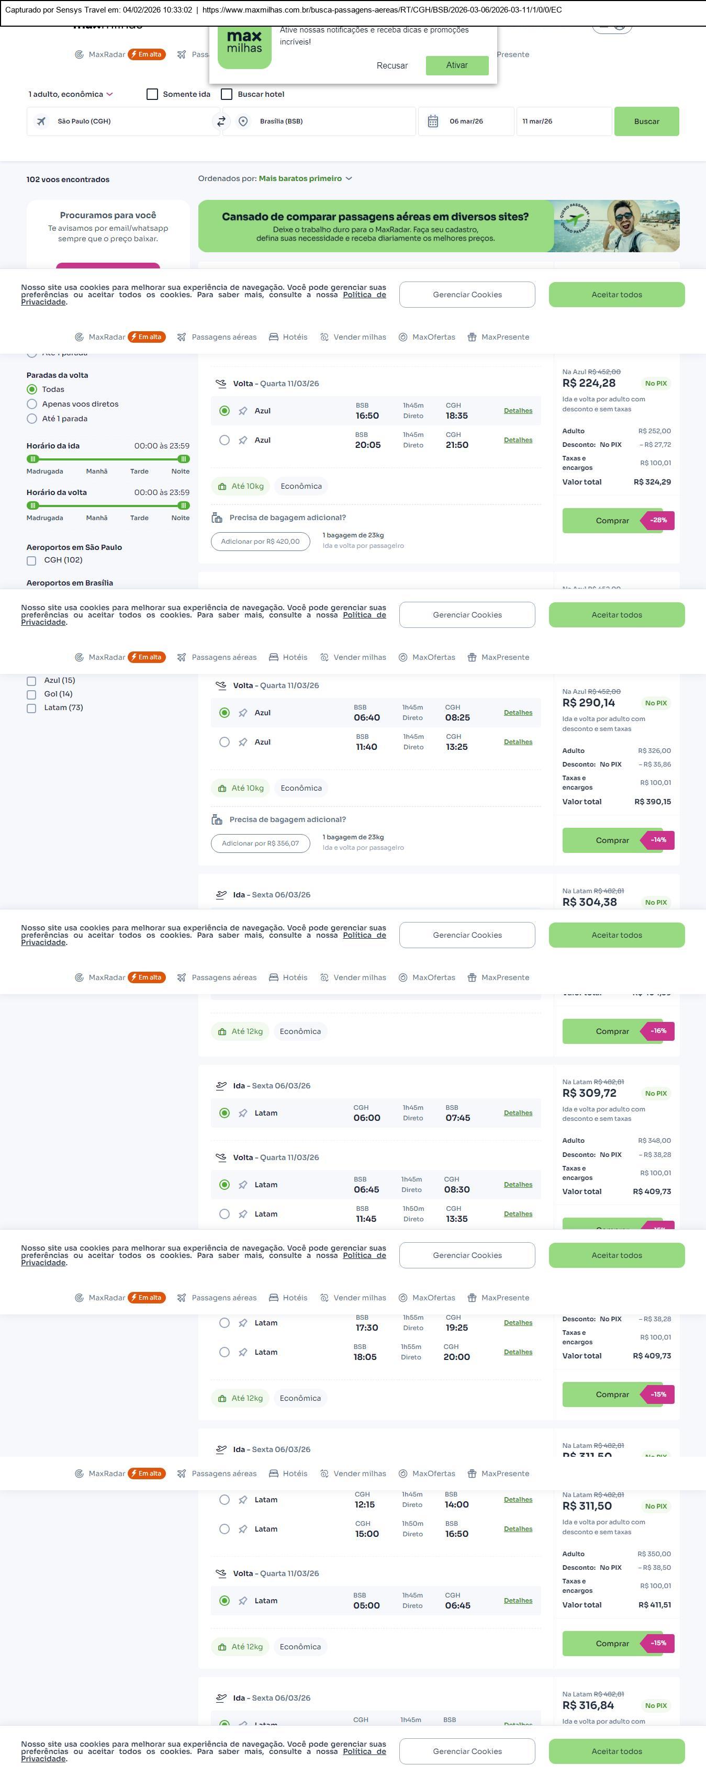Click the location pin icon in the destination field
706x1777 pixels.
pos(243,121)
